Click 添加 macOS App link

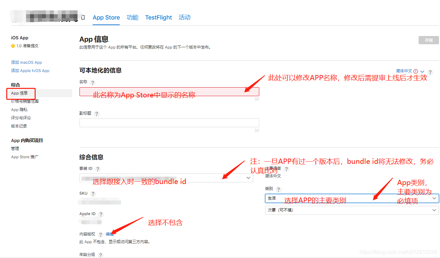(x=26, y=62)
